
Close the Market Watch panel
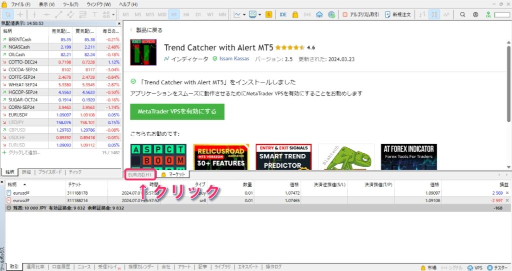point(119,23)
